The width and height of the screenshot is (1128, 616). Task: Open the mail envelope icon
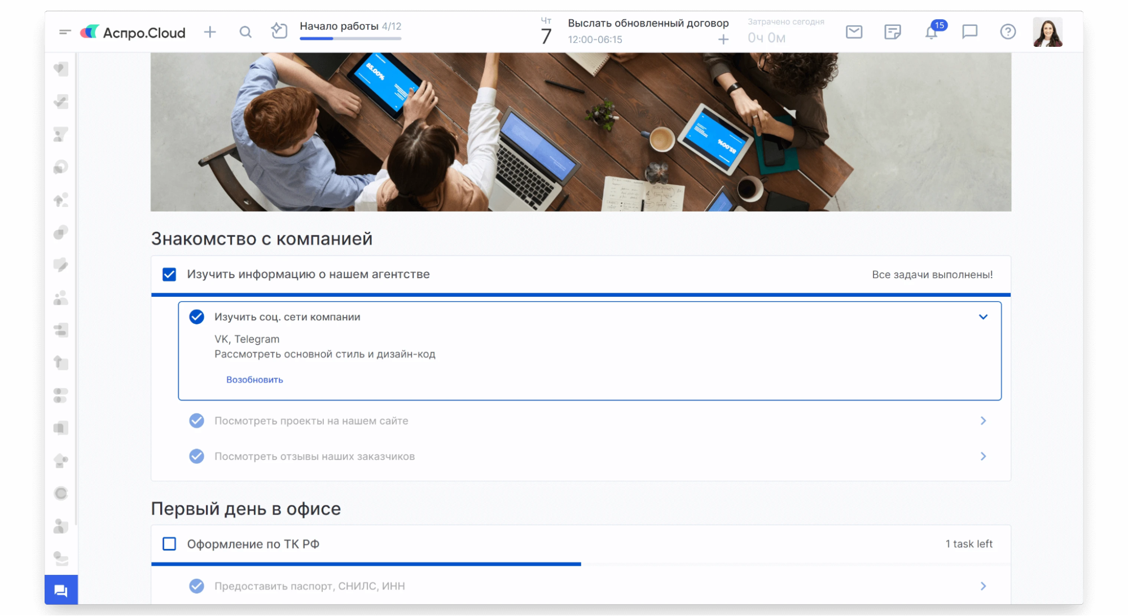(x=854, y=32)
